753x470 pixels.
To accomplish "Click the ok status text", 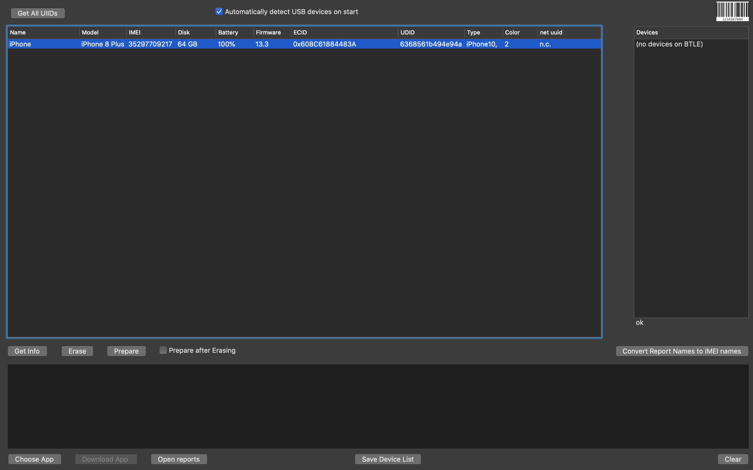I will coord(640,322).
